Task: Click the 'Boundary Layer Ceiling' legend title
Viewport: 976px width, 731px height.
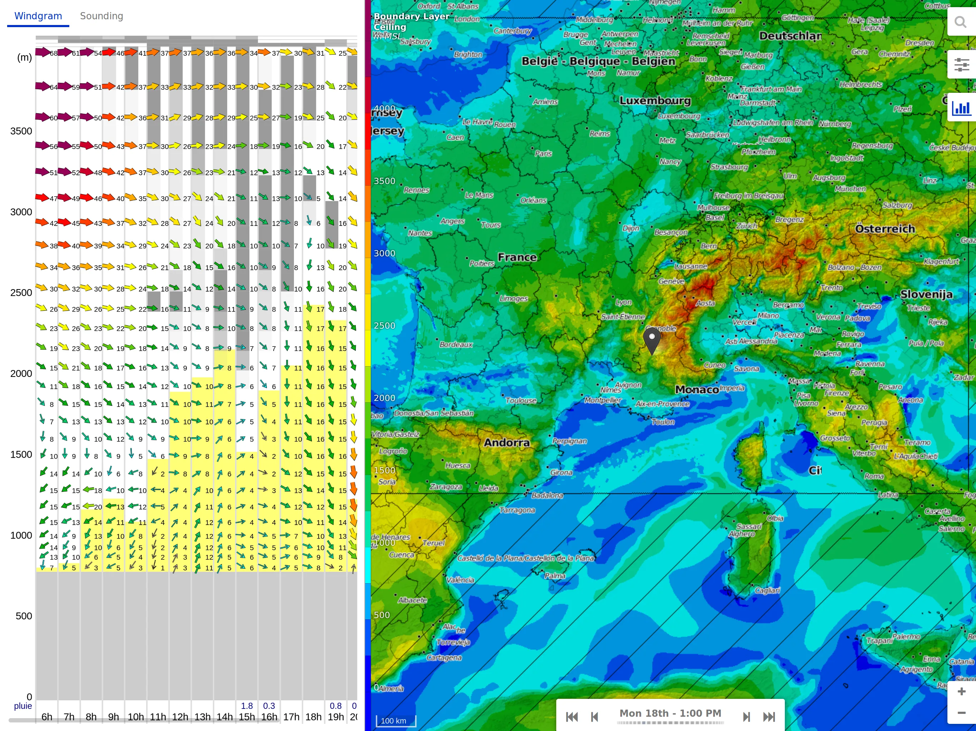Action: pos(411,22)
